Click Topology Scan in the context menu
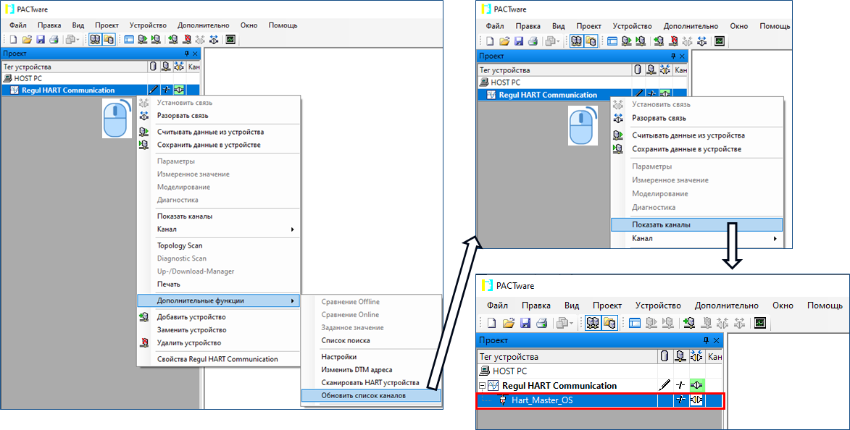This screenshot has width=850, height=430. (x=180, y=245)
